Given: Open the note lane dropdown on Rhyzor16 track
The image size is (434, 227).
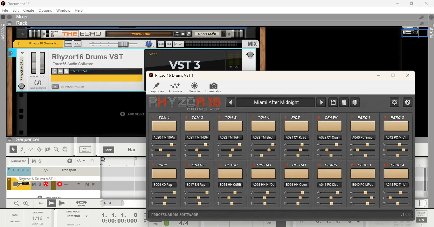Looking at the screenshot, I should click(79, 184).
